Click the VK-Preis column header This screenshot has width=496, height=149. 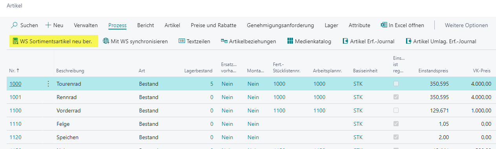[482, 71]
